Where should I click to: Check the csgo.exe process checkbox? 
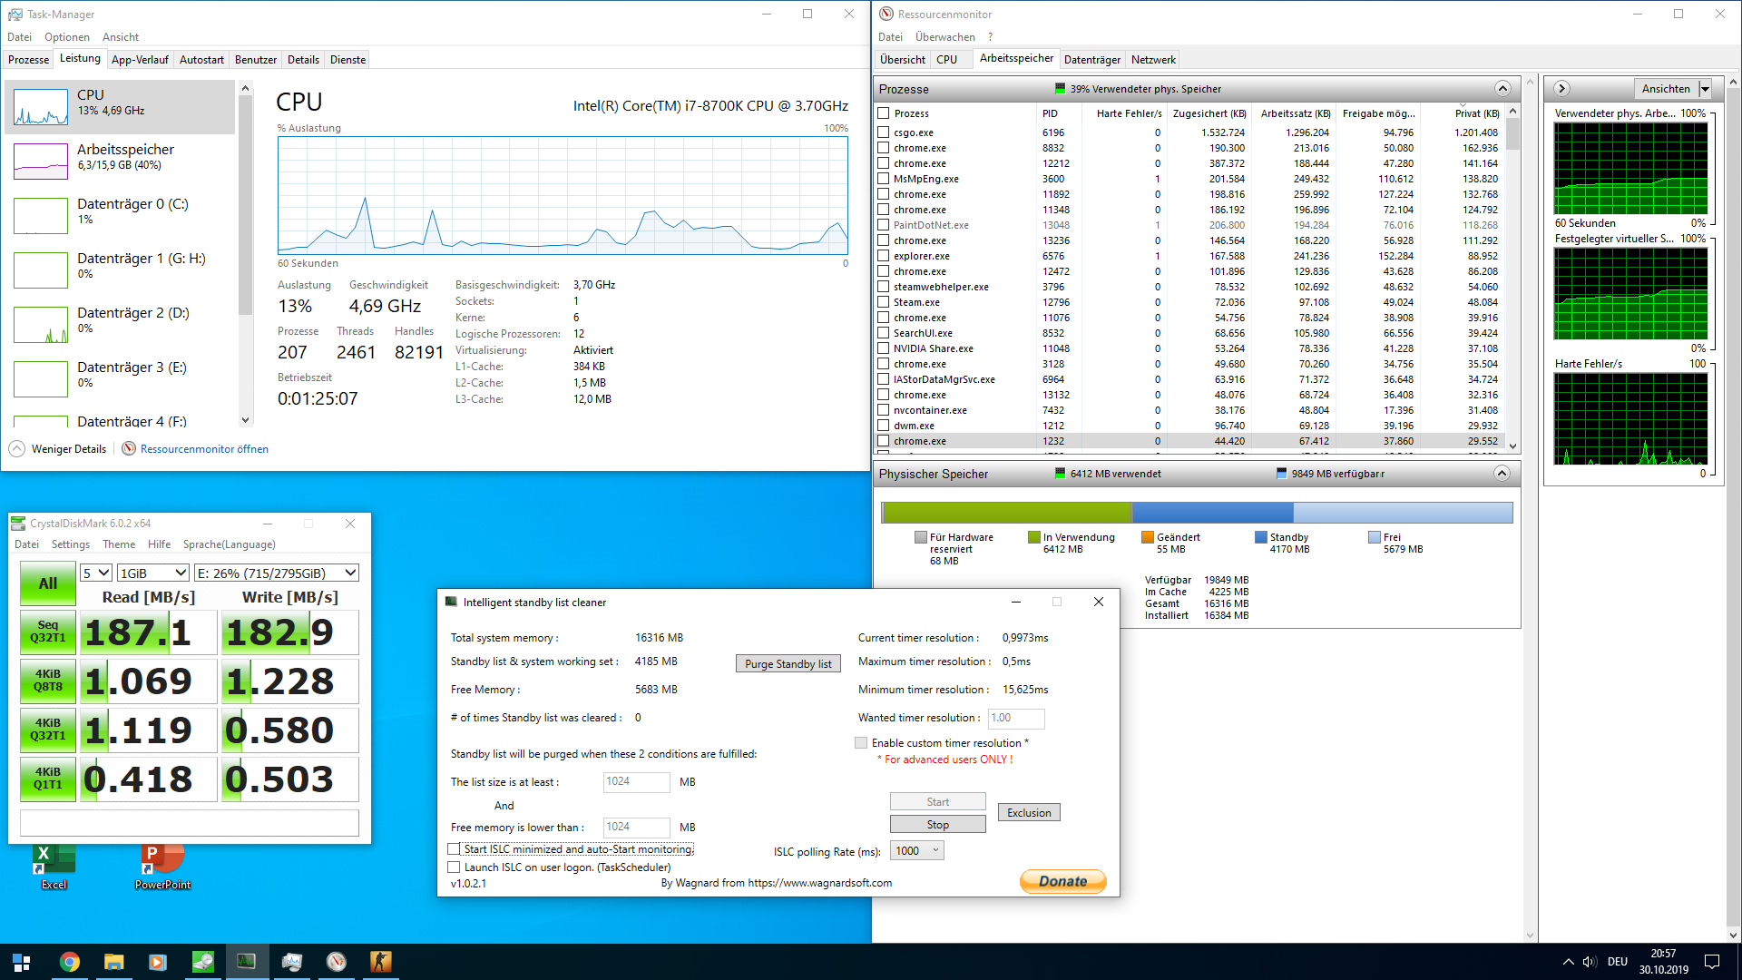pos(884,132)
